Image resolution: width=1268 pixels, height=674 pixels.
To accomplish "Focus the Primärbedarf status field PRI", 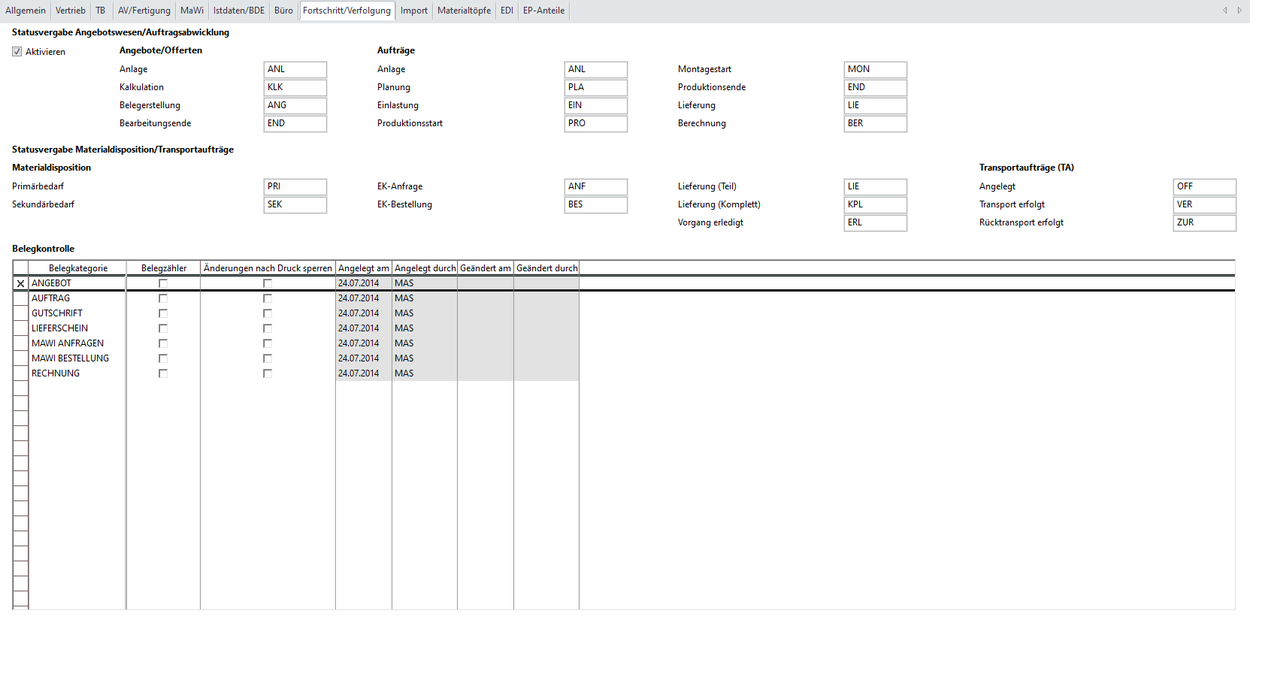I will pyautogui.click(x=295, y=186).
